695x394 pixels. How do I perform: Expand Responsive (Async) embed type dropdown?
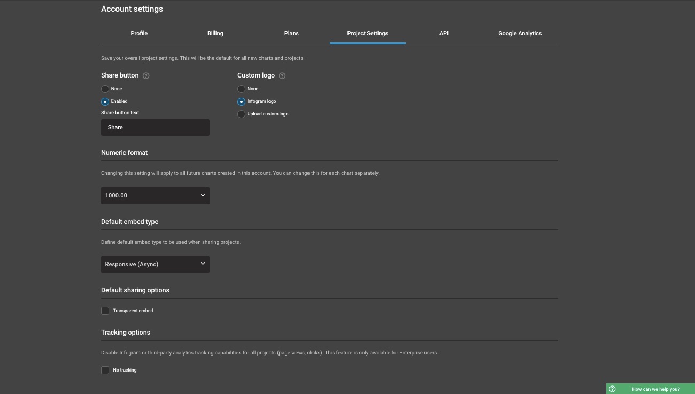coord(155,264)
